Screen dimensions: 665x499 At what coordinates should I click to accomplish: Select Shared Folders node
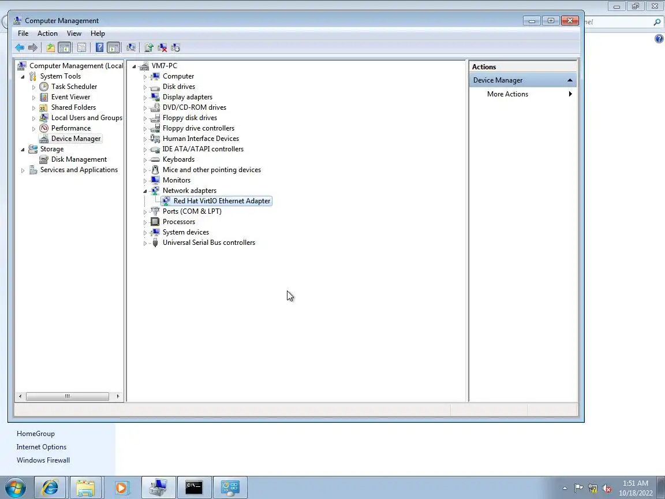(x=73, y=107)
